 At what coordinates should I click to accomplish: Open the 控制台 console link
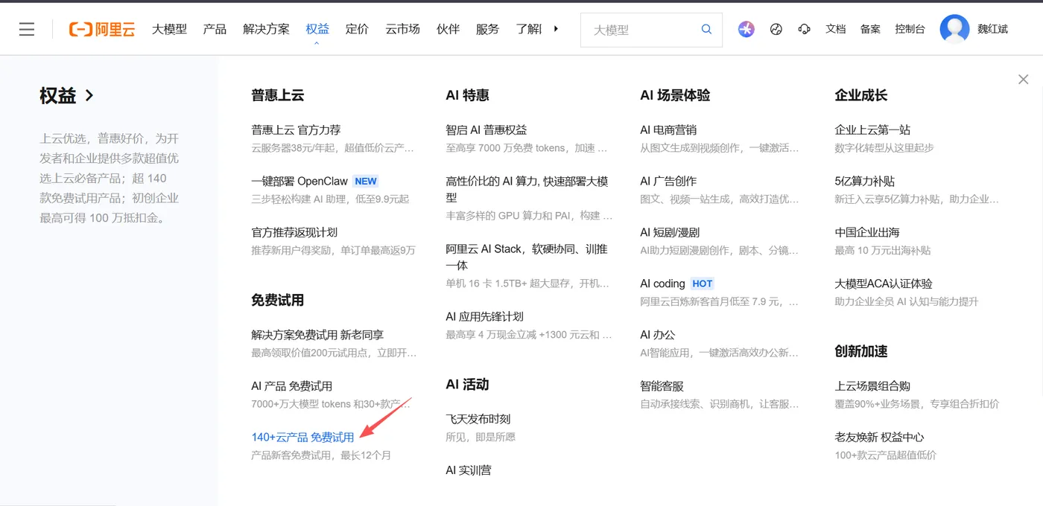(x=910, y=29)
